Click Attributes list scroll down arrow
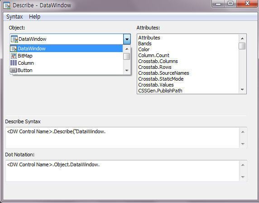The width and height of the screenshot is (259, 203). click(242, 90)
